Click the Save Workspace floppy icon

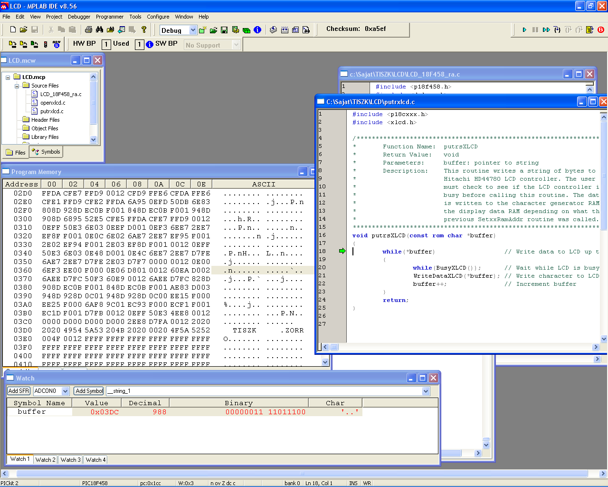[224, 30]
